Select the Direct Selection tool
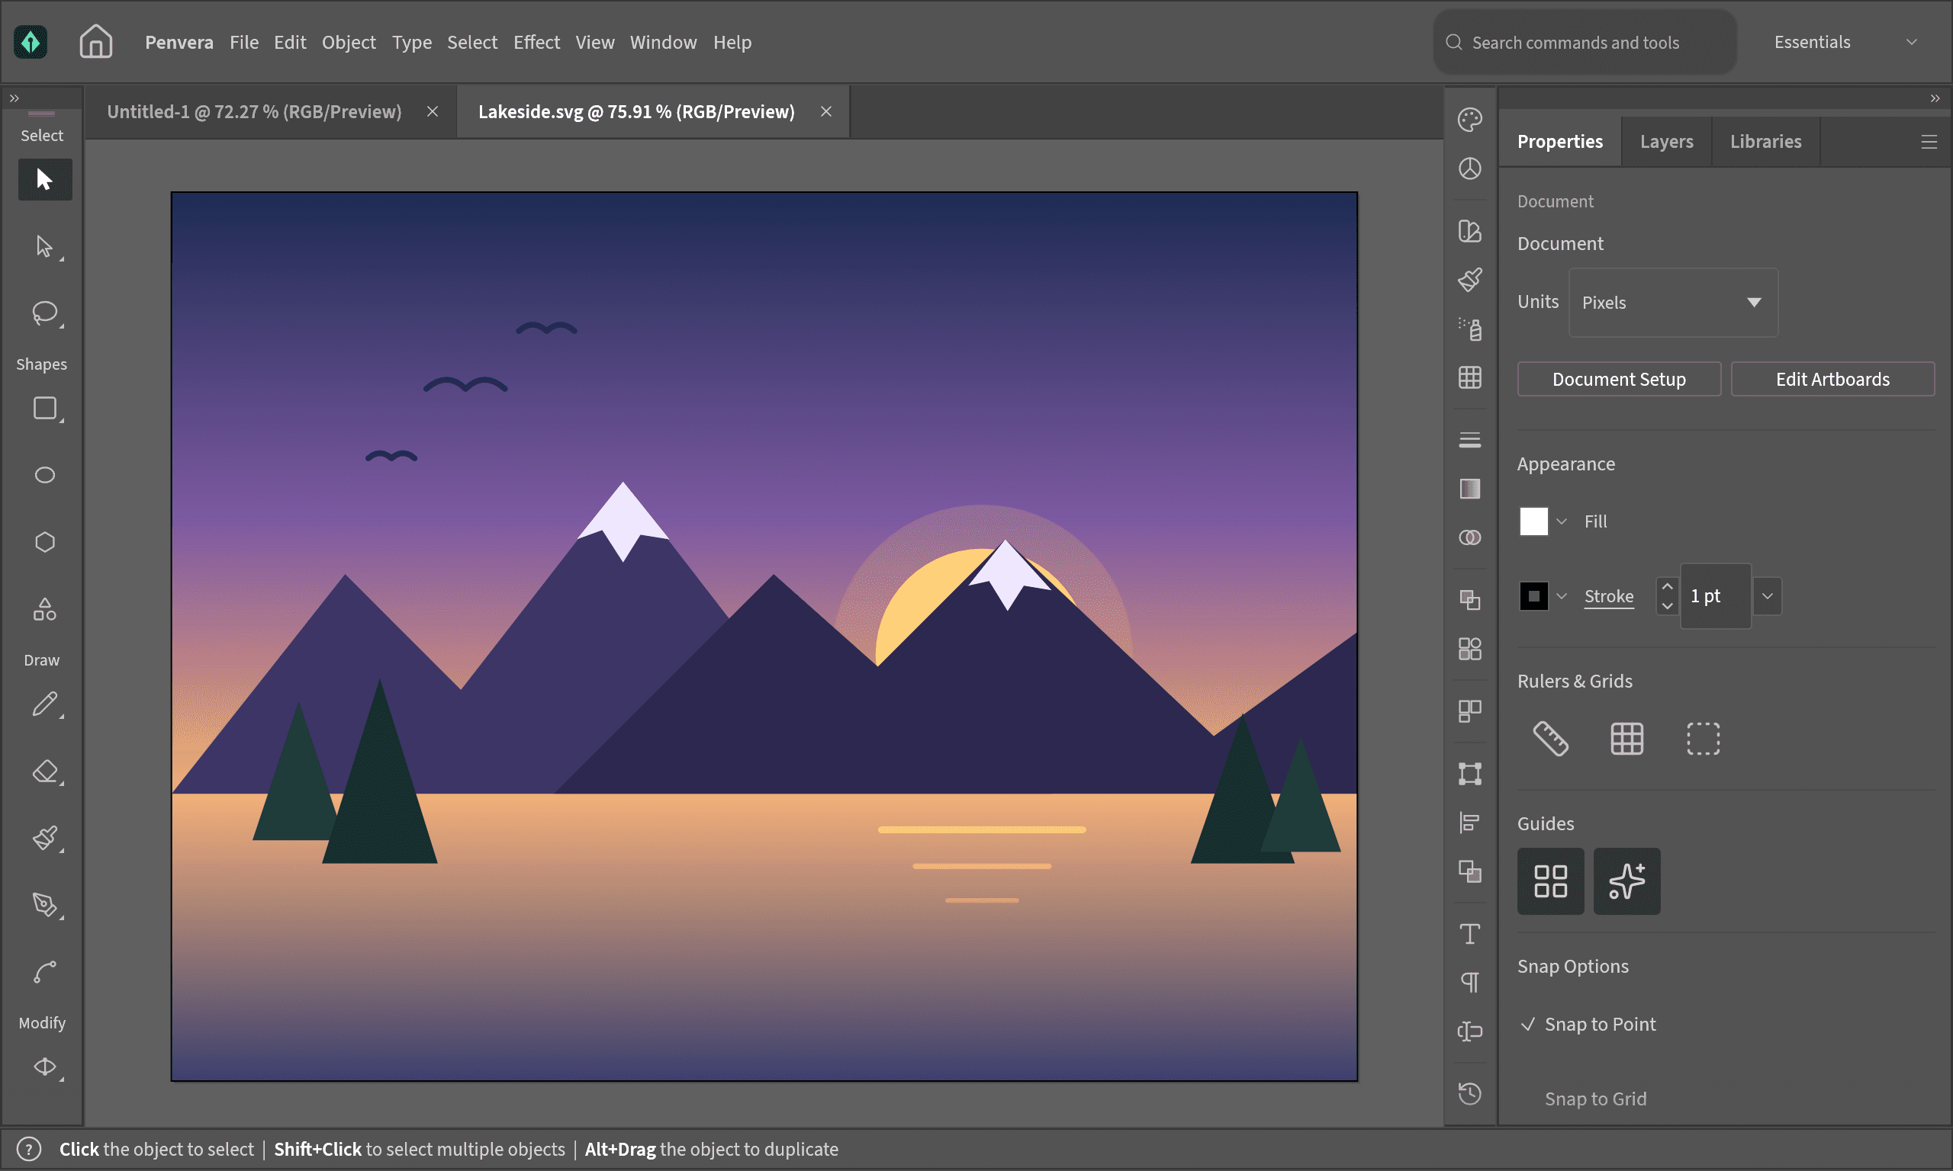1953x1171 pixels. (44, 247)
